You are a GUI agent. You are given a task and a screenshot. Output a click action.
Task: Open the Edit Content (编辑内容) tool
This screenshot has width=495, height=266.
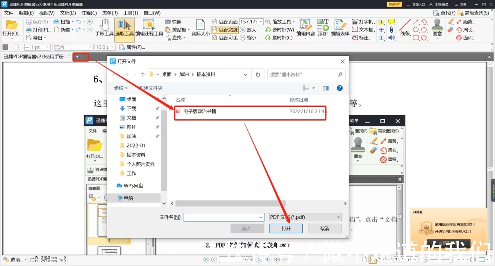[x=306, y=29]
